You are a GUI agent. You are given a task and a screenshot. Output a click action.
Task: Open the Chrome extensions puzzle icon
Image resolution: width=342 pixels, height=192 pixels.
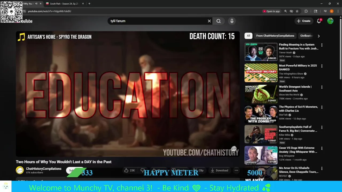click(306, 11)
